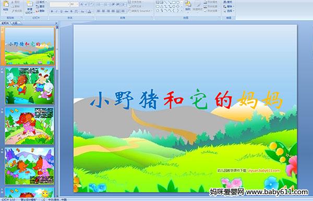
Task: Open the Change Case dropdown
Action: [x=82, y=11]
